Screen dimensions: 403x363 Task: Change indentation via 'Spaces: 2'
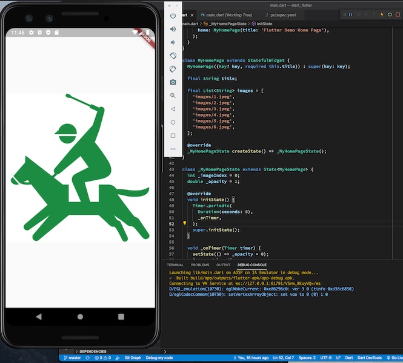pyautogui.click(x=307, y=358)
